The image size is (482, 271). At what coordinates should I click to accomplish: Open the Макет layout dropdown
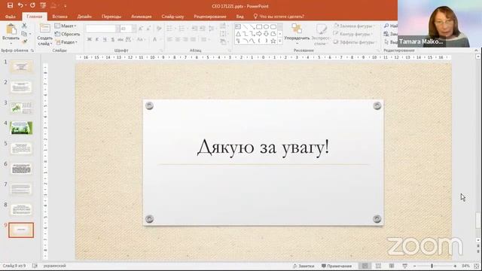66,26
